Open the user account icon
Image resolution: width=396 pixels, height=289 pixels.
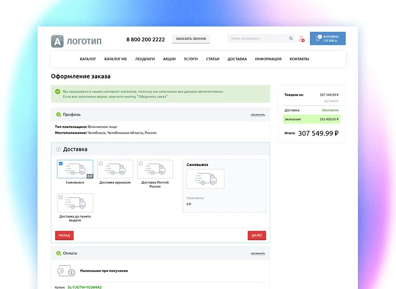point(302,39)
